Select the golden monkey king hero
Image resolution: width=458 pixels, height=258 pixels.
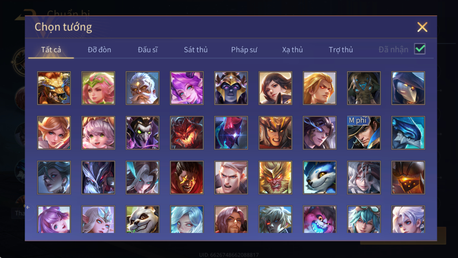click(x=275, y=177)
